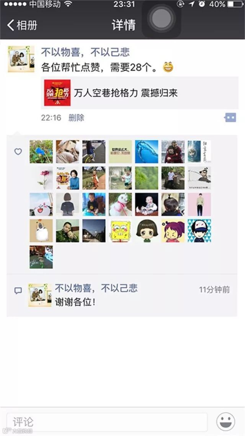This screenshot has width=245, height=436.
Task: Click the 删除 delete link
Action: click(x=76, y=118)
